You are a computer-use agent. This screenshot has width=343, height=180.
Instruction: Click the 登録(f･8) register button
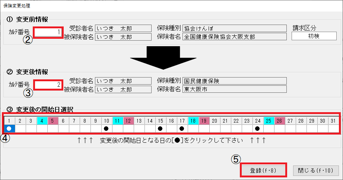click(x=263, y=170)
